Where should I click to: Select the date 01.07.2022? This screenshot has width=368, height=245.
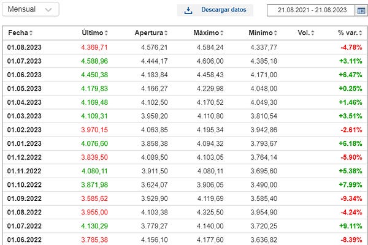24,226
